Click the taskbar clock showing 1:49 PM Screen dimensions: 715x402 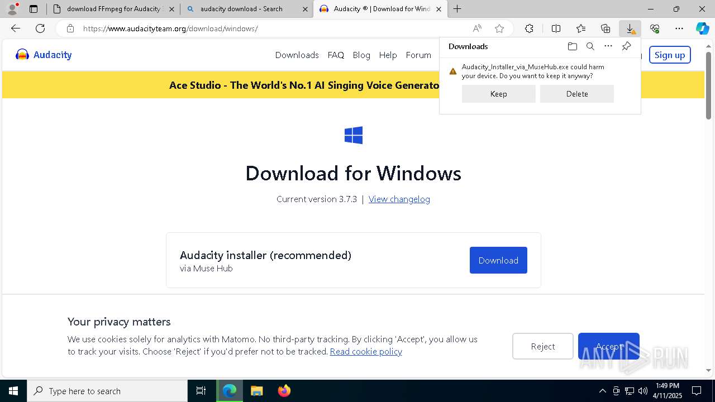[x=668, y=391]
